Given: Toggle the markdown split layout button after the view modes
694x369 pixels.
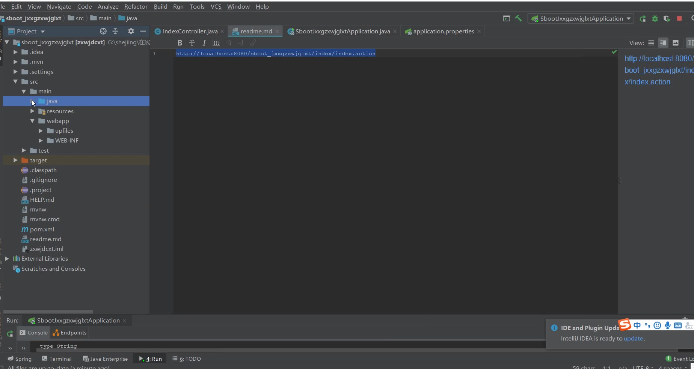Looking at the screenshot, I should (x=690, y=43).
